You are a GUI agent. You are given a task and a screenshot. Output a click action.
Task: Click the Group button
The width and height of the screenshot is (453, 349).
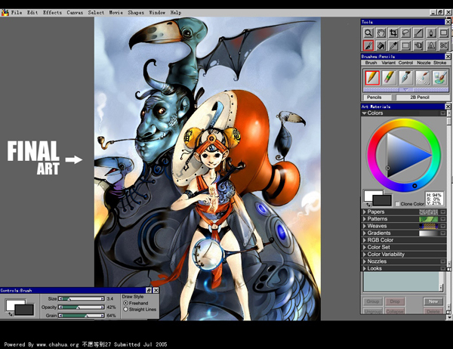(373, 301)
